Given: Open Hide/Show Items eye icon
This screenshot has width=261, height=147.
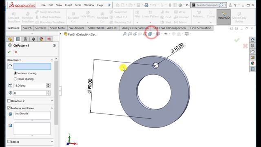Looking at the screenshot, I should [166, 34].
